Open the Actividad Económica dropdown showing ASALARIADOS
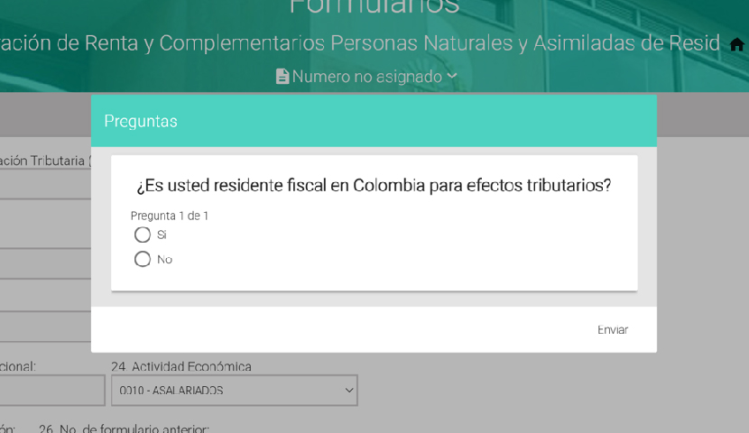 coord(235,391)
